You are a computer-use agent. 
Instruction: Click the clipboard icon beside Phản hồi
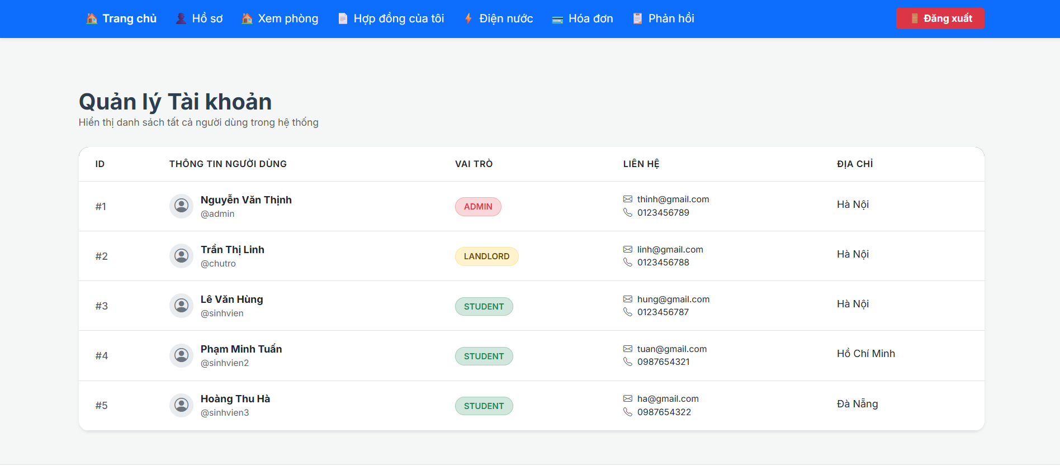tap(637, 18)
